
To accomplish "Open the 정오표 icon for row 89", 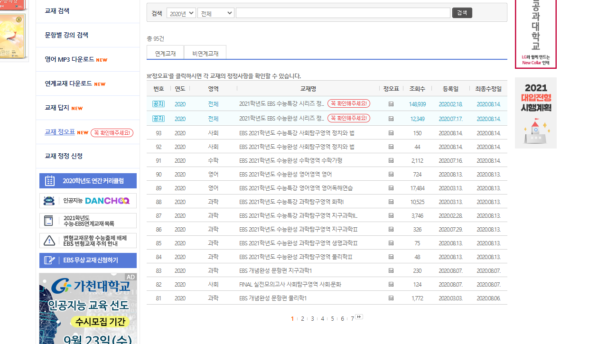I will click(x=391, y=188).
